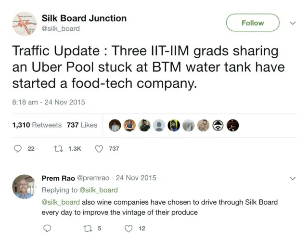Click Silk Board Junction display name
This screenshot has height=235, width=308.
84,18
